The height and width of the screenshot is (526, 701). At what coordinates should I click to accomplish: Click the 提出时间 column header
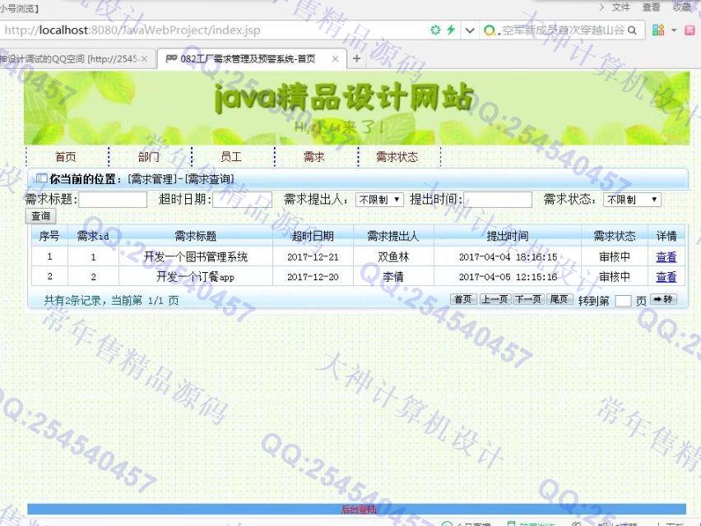point(508,236)
